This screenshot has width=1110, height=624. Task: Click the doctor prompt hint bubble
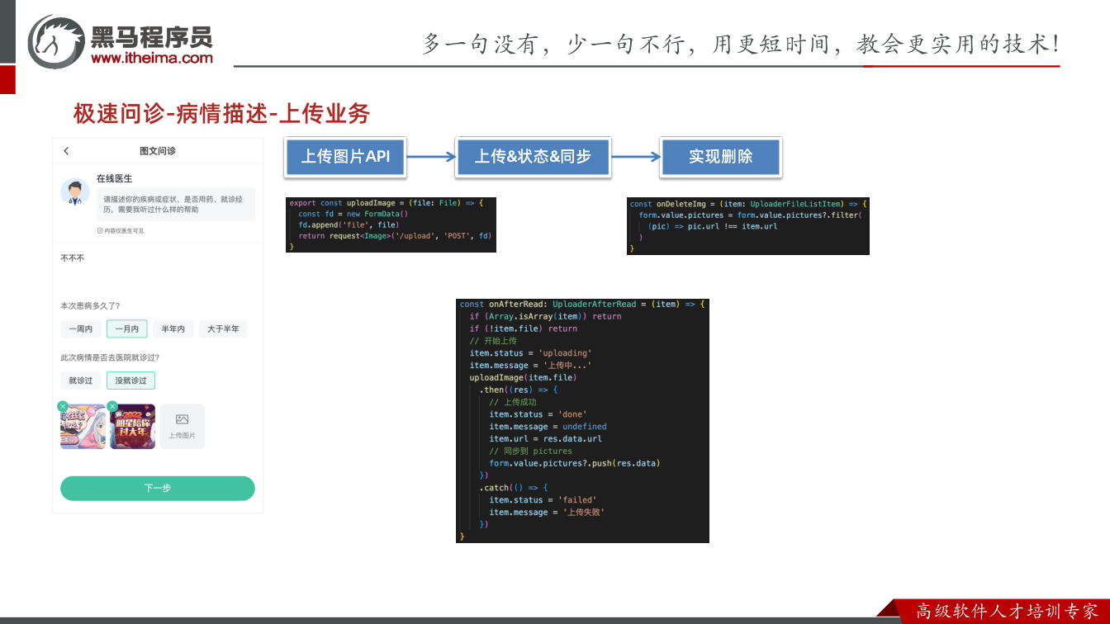tap(176, 204)
